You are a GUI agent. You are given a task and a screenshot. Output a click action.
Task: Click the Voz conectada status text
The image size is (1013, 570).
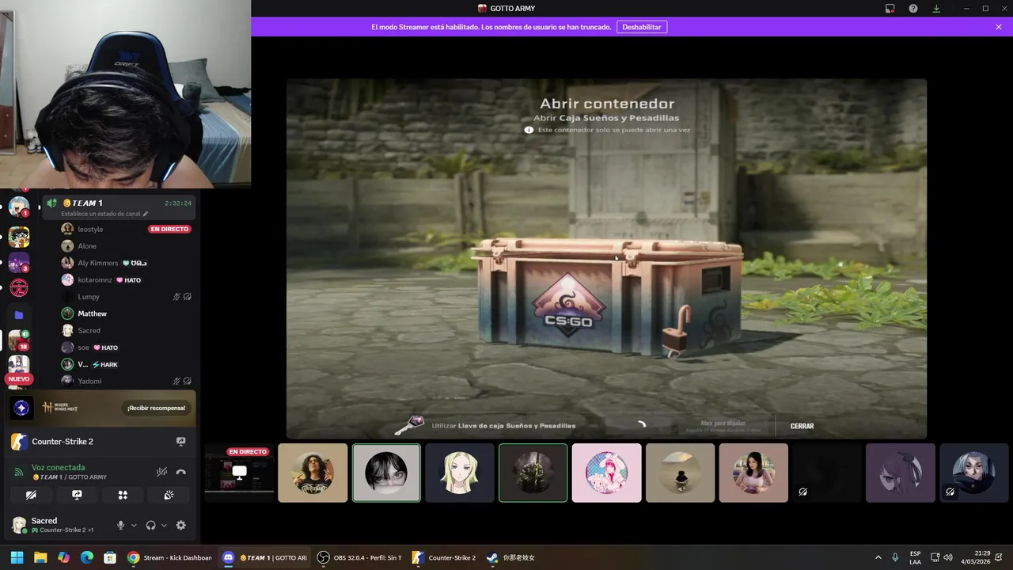pos(58,468)
